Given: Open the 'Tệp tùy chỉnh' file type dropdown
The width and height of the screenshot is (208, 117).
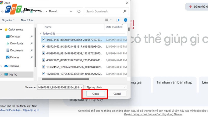Looking at the screenshot, I should [106, 87].
